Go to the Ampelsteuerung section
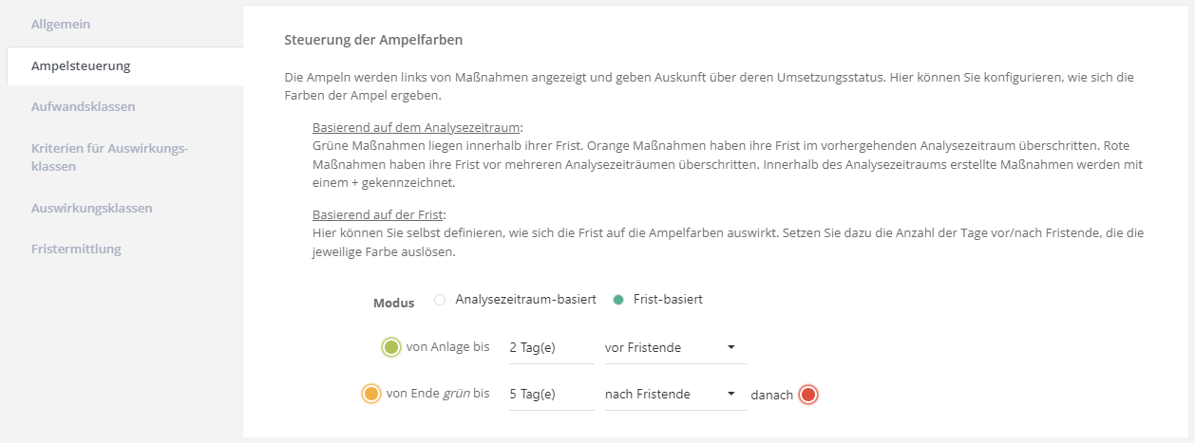 pyautogui.click(x=81, y=66)
